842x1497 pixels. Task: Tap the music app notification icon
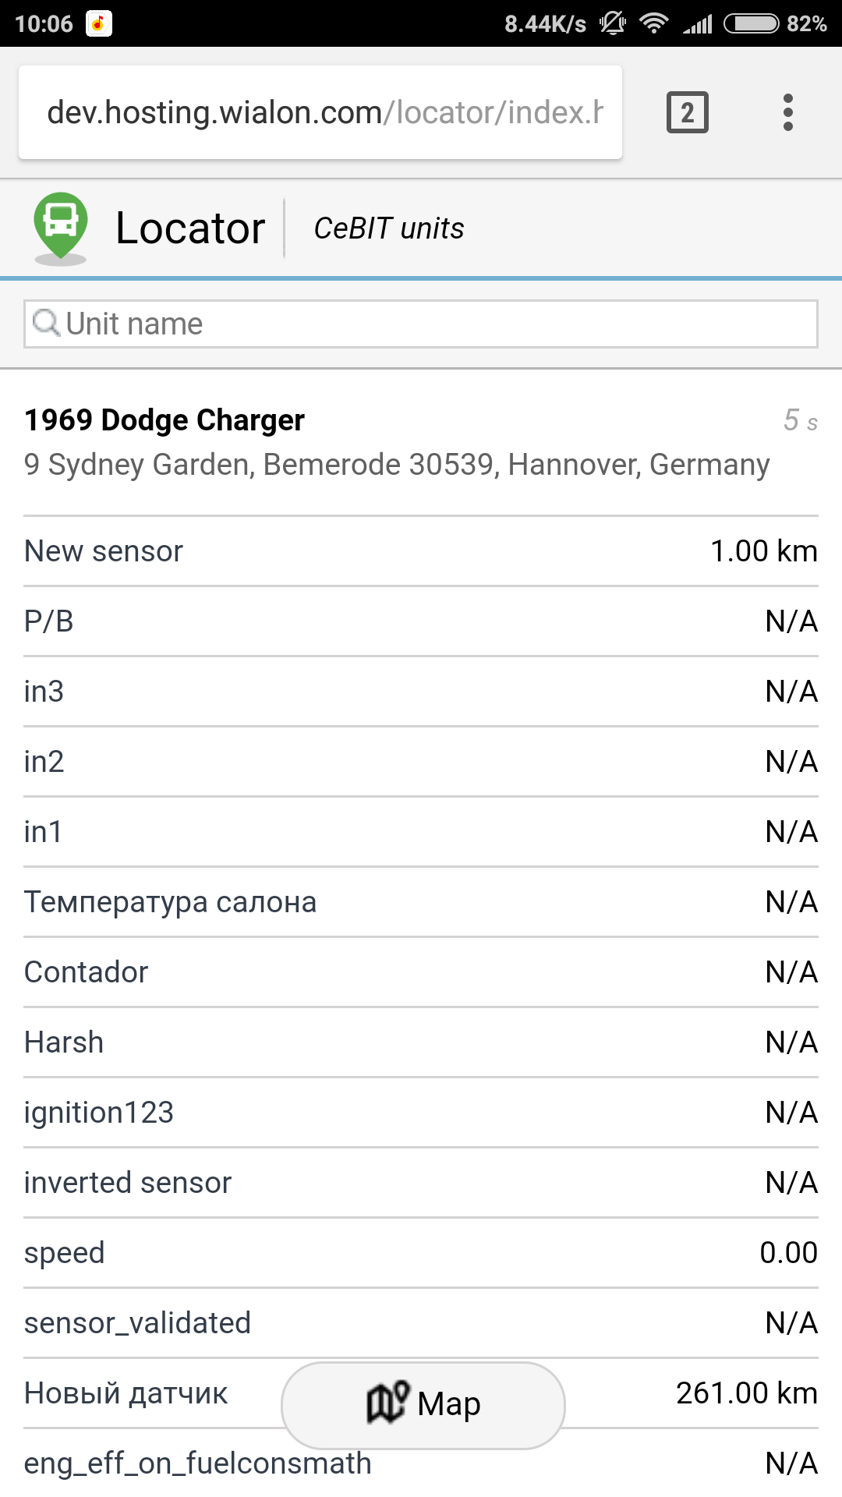98,23
